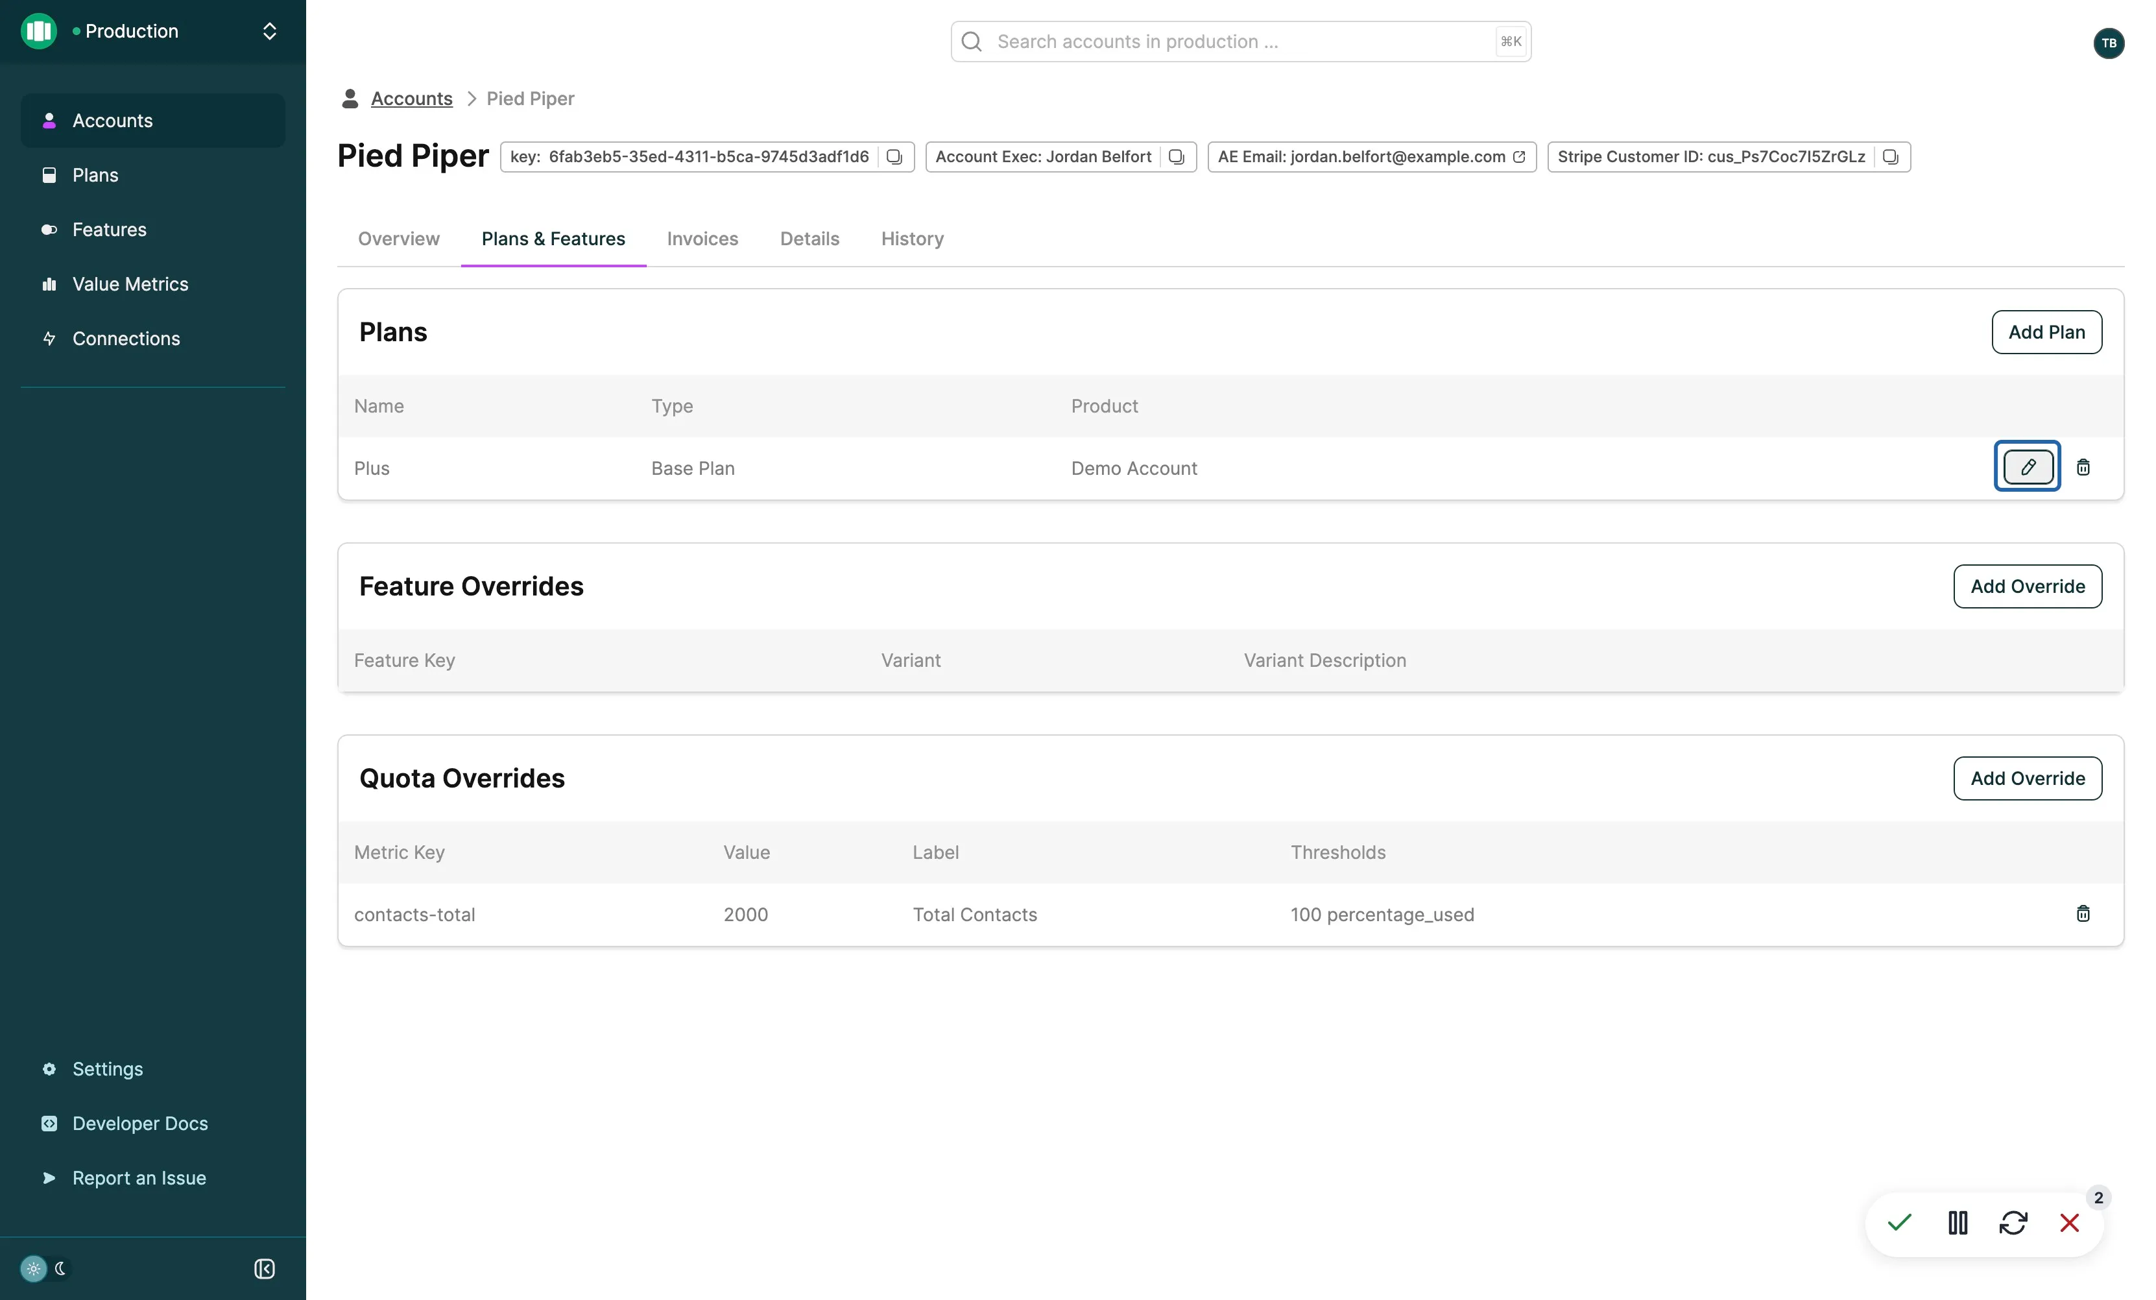
Task: Click Report an Issue in the sidebar
Action: click(x=153, y=1179)
